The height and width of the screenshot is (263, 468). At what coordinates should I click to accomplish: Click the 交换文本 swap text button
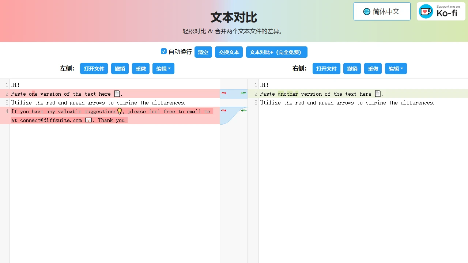click(x=229, y=52)
